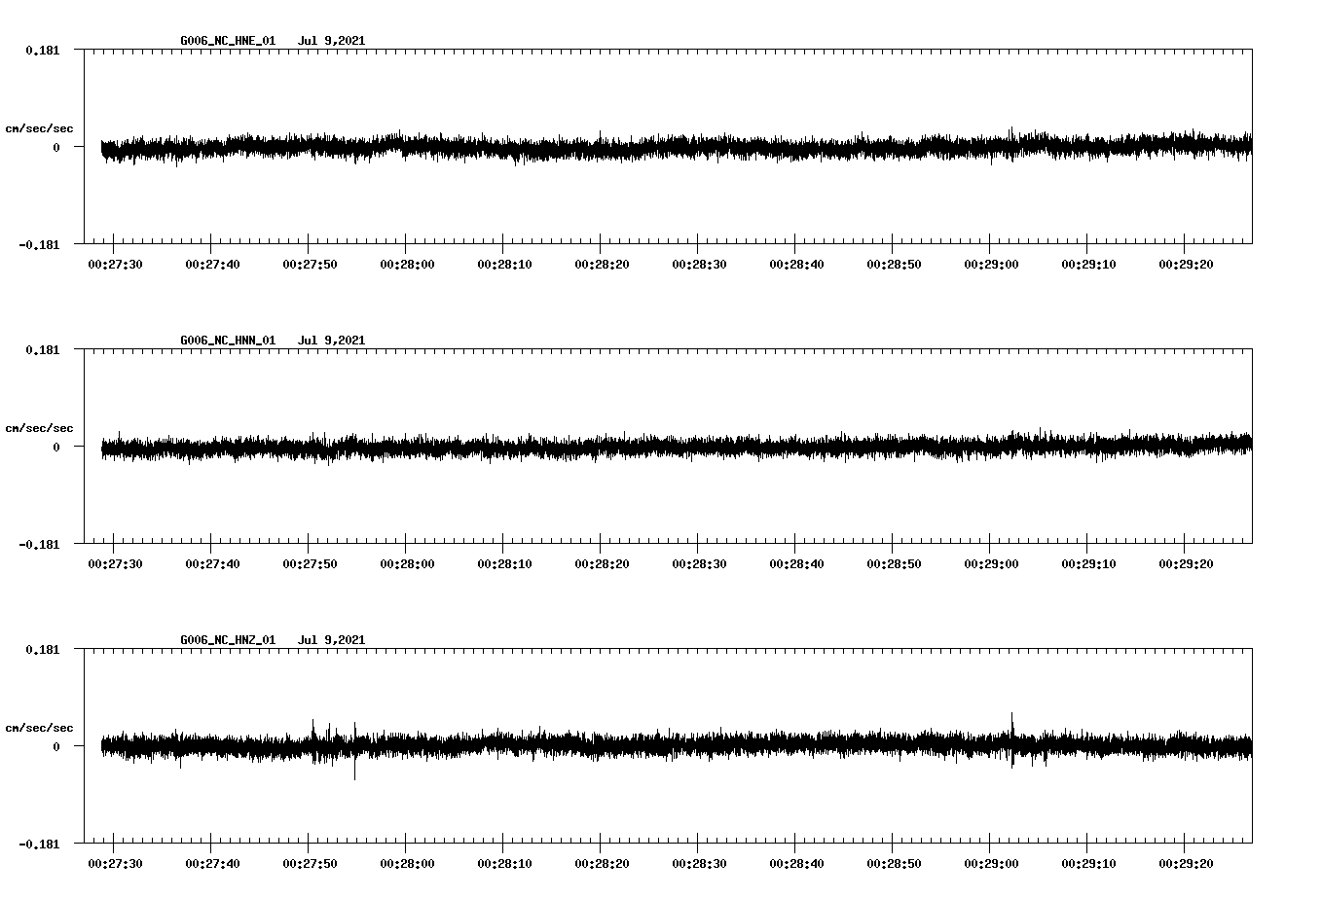Click the G006_NC_HNN_01 trace title
This screenshot has height=899, width=1322.
[226, 341]
